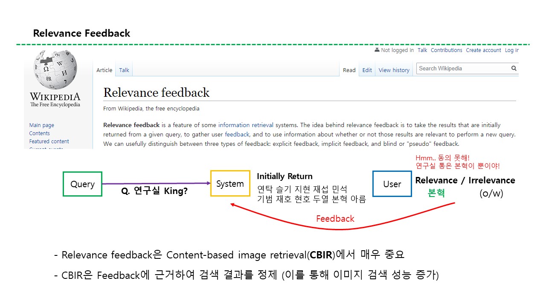
Task: Click the red Hmm.. 동의 못해! text
Action: (442, 158)
